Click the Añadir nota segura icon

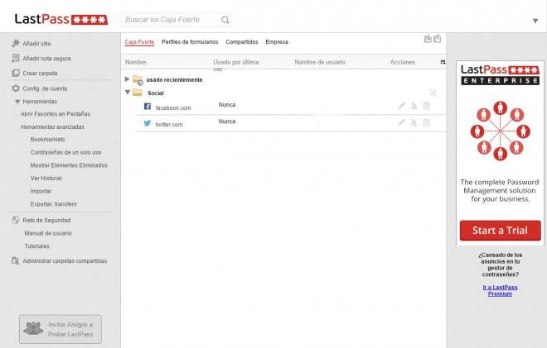16,58
